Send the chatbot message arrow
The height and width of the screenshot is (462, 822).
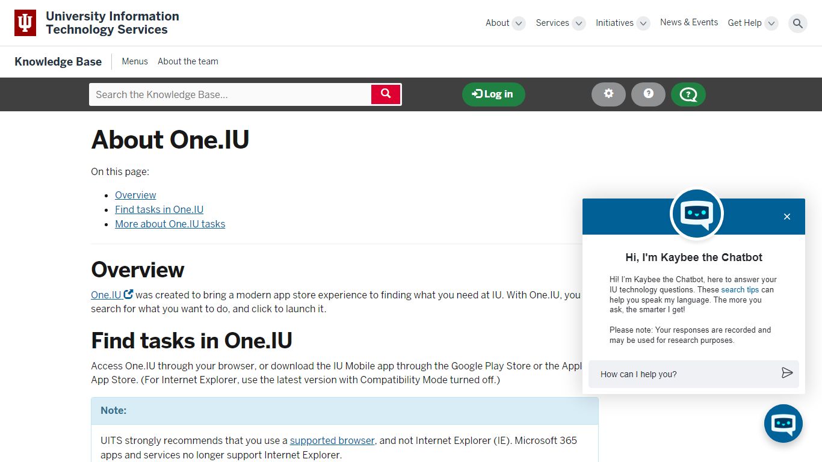787,373
